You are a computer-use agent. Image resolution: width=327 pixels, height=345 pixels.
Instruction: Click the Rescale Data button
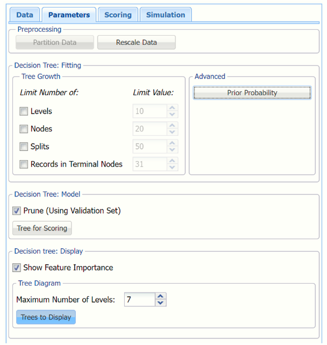(136, 42)
